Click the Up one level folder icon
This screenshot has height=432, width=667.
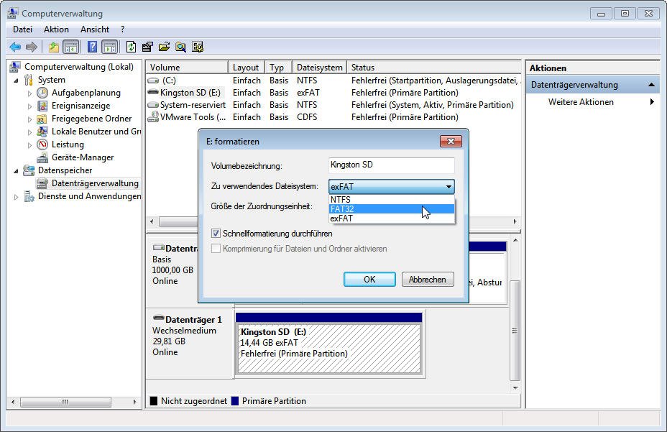point(54,47)
